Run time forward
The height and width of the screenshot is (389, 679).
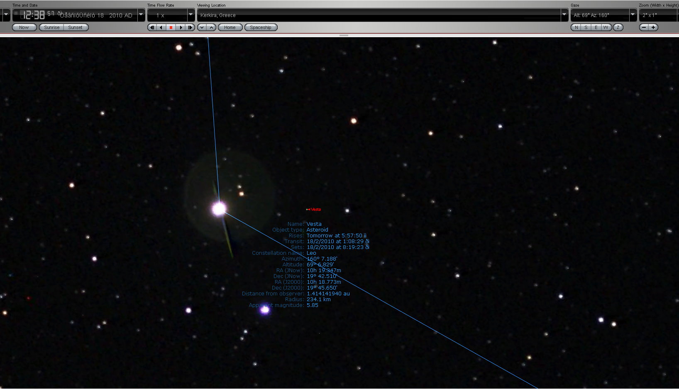(x=181, y=27)
